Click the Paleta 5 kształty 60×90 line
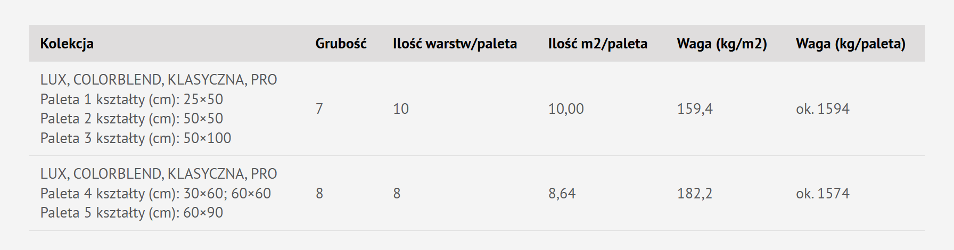Viewport: 954px width, 250px height. pyautogui.click(x=131, y=213)
